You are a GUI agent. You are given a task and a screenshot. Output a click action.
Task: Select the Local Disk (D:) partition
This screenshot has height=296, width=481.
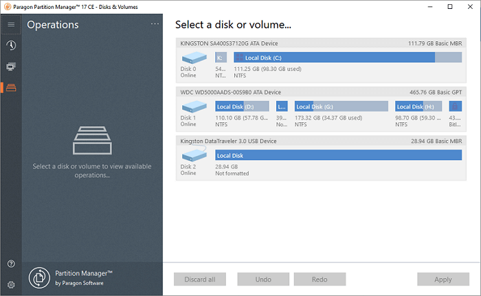242,106
